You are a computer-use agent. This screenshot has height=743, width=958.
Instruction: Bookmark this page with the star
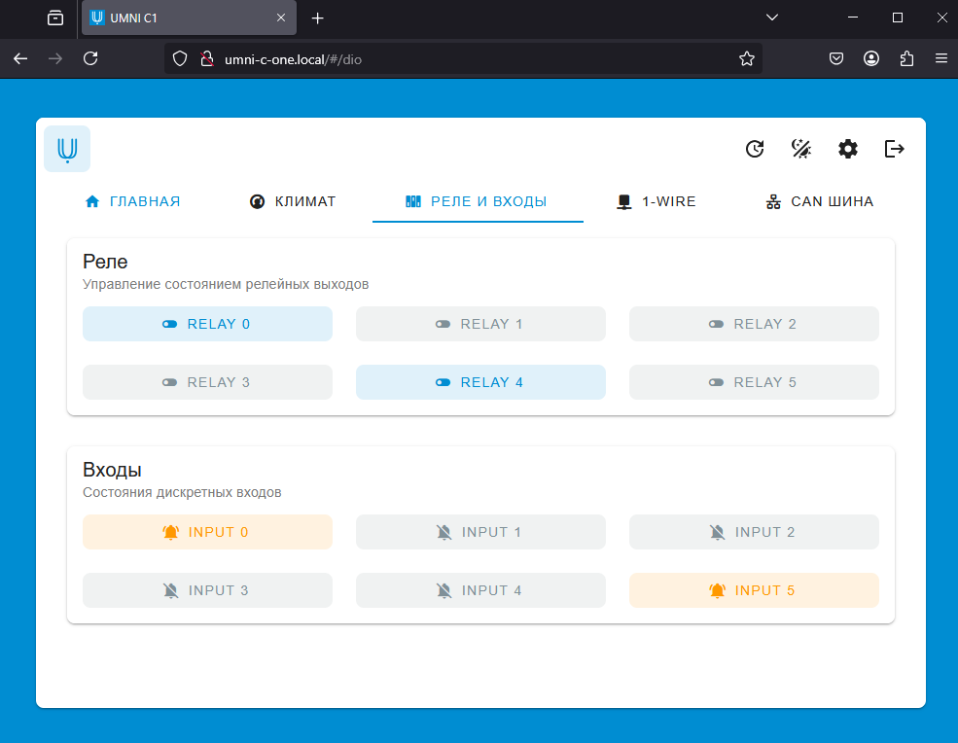pos(747,58)
